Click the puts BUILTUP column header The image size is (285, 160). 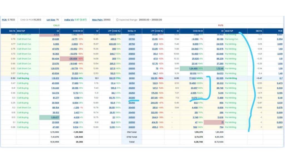tap(229, 31)
